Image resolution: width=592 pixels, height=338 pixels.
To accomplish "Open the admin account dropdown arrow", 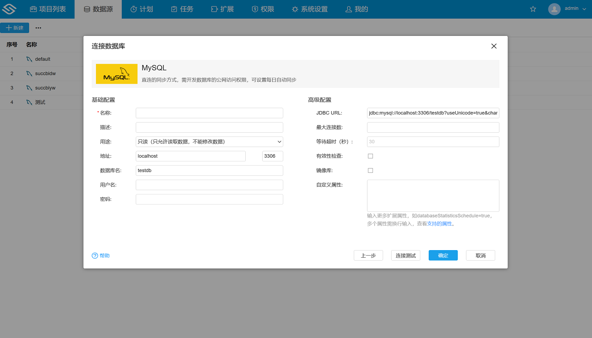I will [584, 9].
